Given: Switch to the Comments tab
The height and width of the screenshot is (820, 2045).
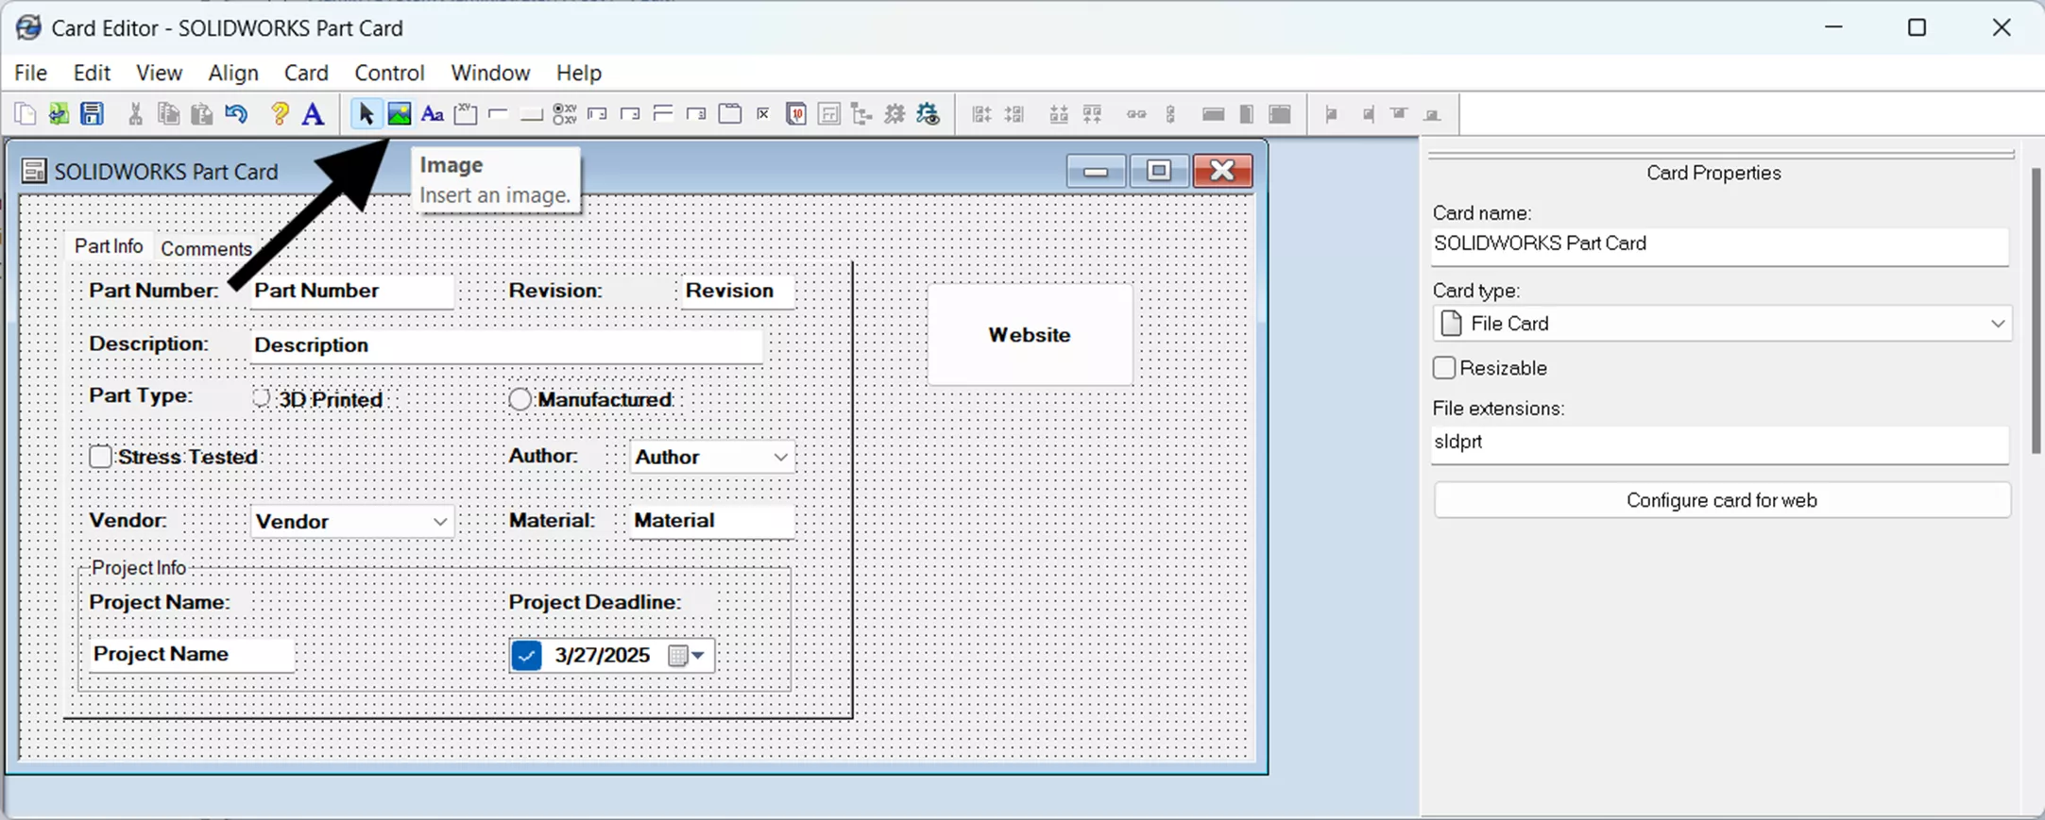Looking at the screenshot, I should [206, 248].
